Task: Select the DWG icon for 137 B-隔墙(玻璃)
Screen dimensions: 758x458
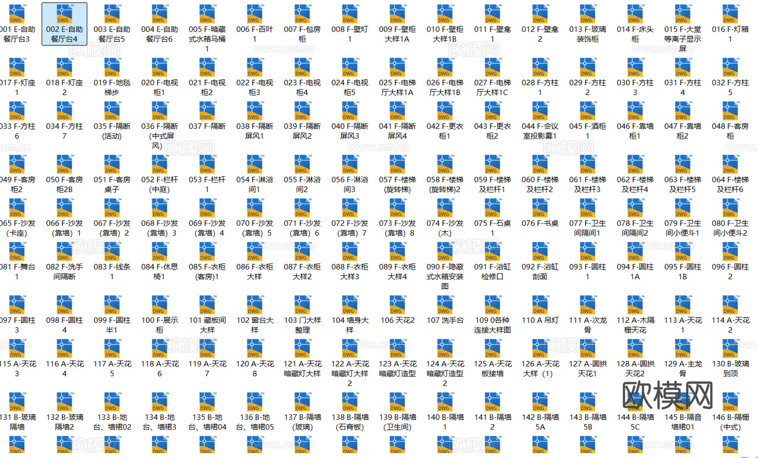Action: [x=302, y=402]
